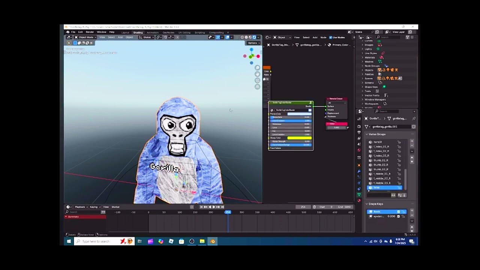The image size is (480, 270).
Task: Click the viewport overlays icon
Action: click(x=227, y=37)
